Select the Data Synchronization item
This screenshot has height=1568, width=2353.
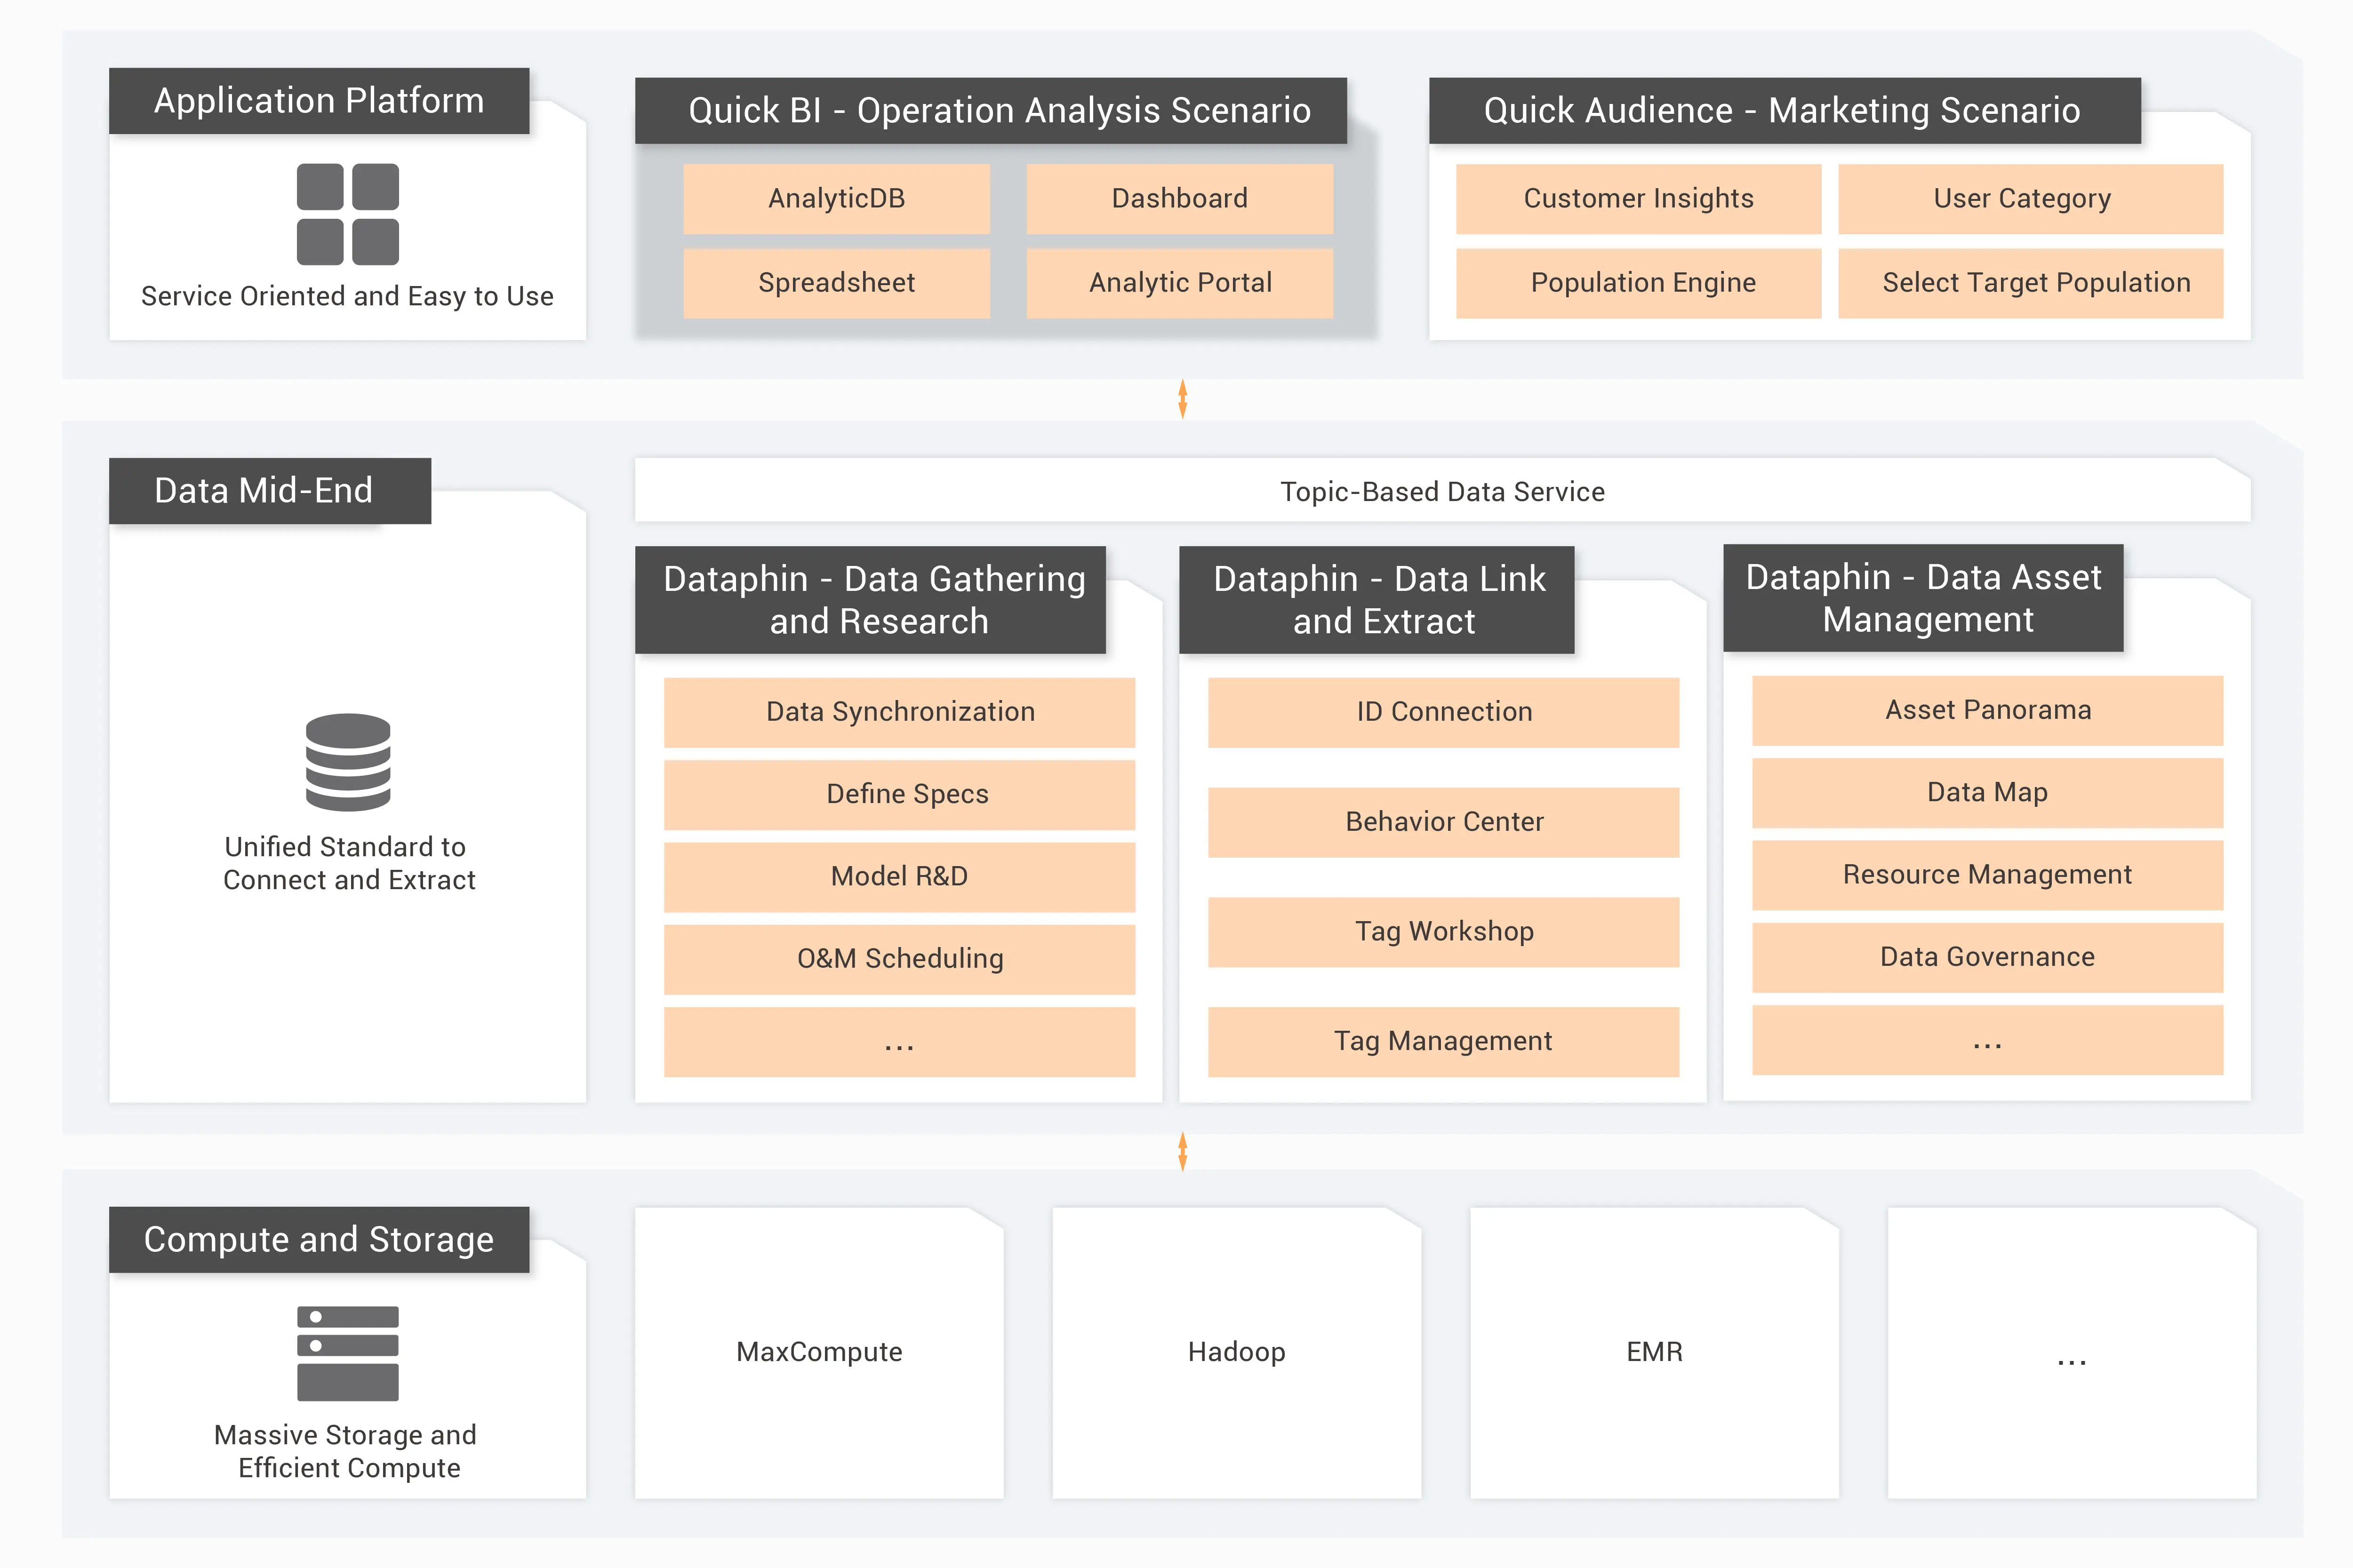point(899,712)
